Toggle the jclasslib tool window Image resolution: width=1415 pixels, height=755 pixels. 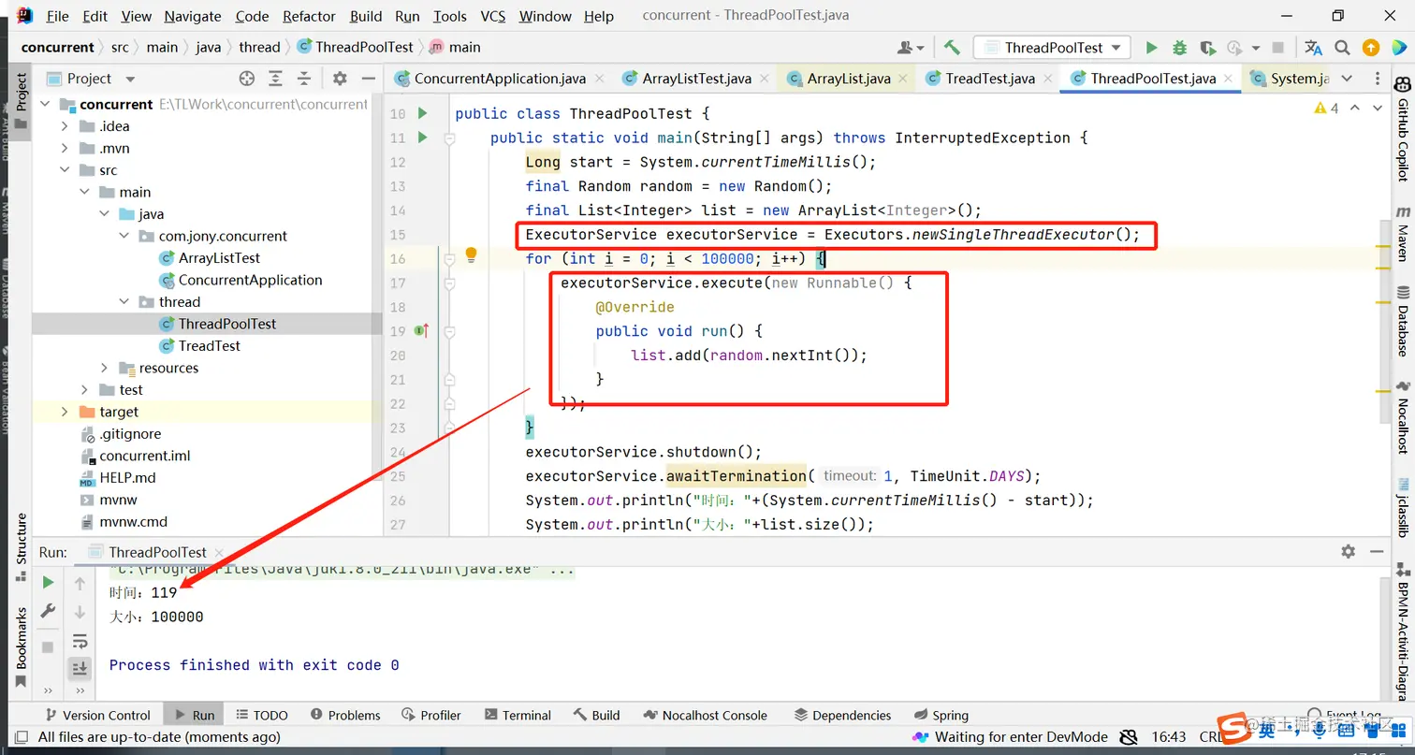[1403, 506]
